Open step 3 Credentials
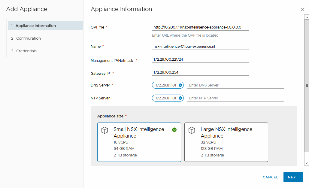Image resolution: width=309 pixels, height=188 pixels. coord(26,51)
